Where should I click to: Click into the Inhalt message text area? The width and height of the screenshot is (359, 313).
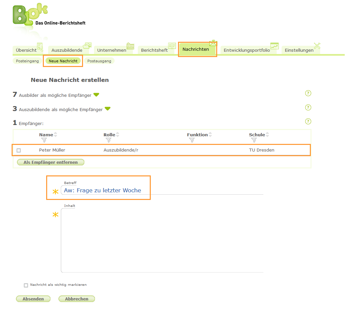pyautogui.click(x=162, y=240)
